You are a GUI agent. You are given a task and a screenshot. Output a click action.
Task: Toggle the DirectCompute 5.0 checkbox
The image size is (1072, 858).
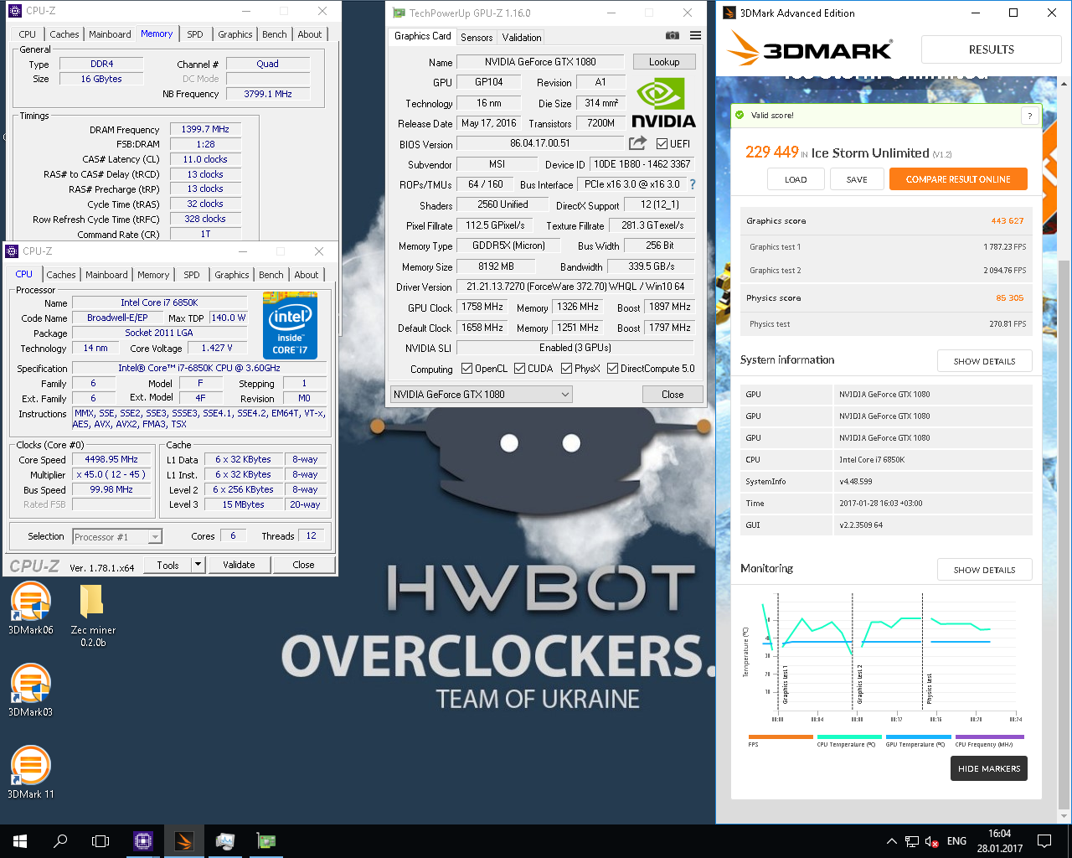pyautogui.click(x=613, y=369)
